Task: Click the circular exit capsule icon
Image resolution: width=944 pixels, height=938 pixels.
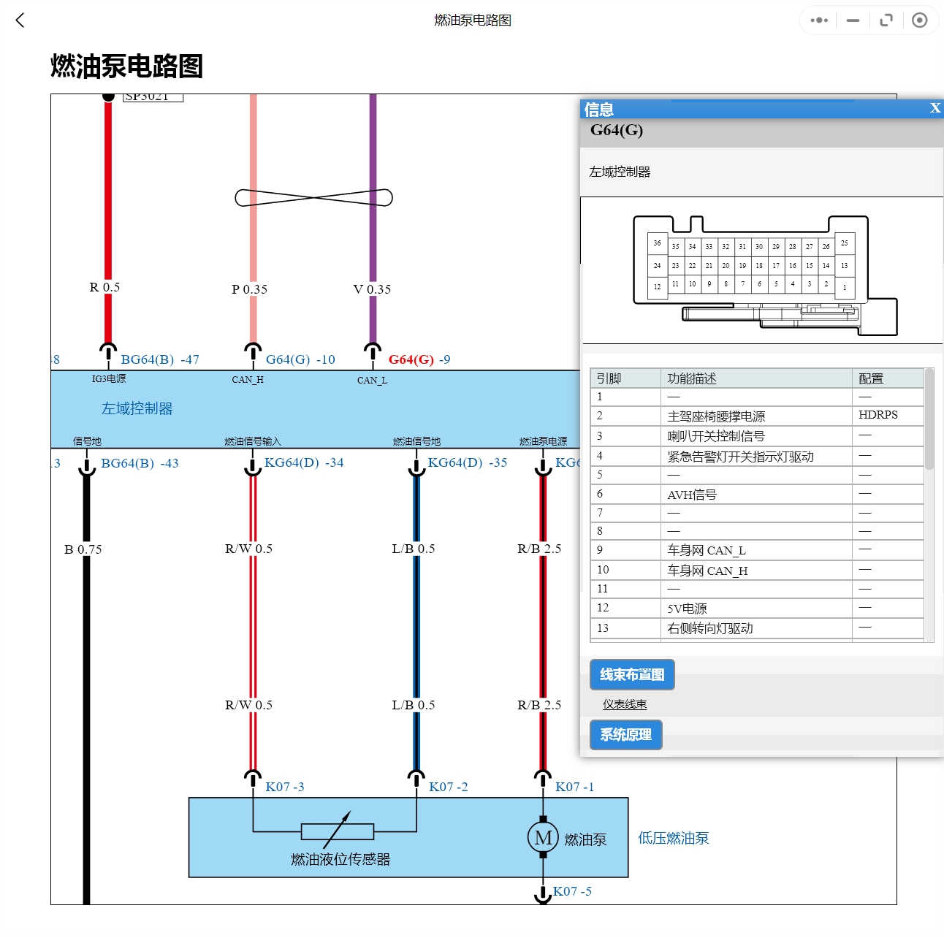Action: pyautogui.click(x=921, y=20)
